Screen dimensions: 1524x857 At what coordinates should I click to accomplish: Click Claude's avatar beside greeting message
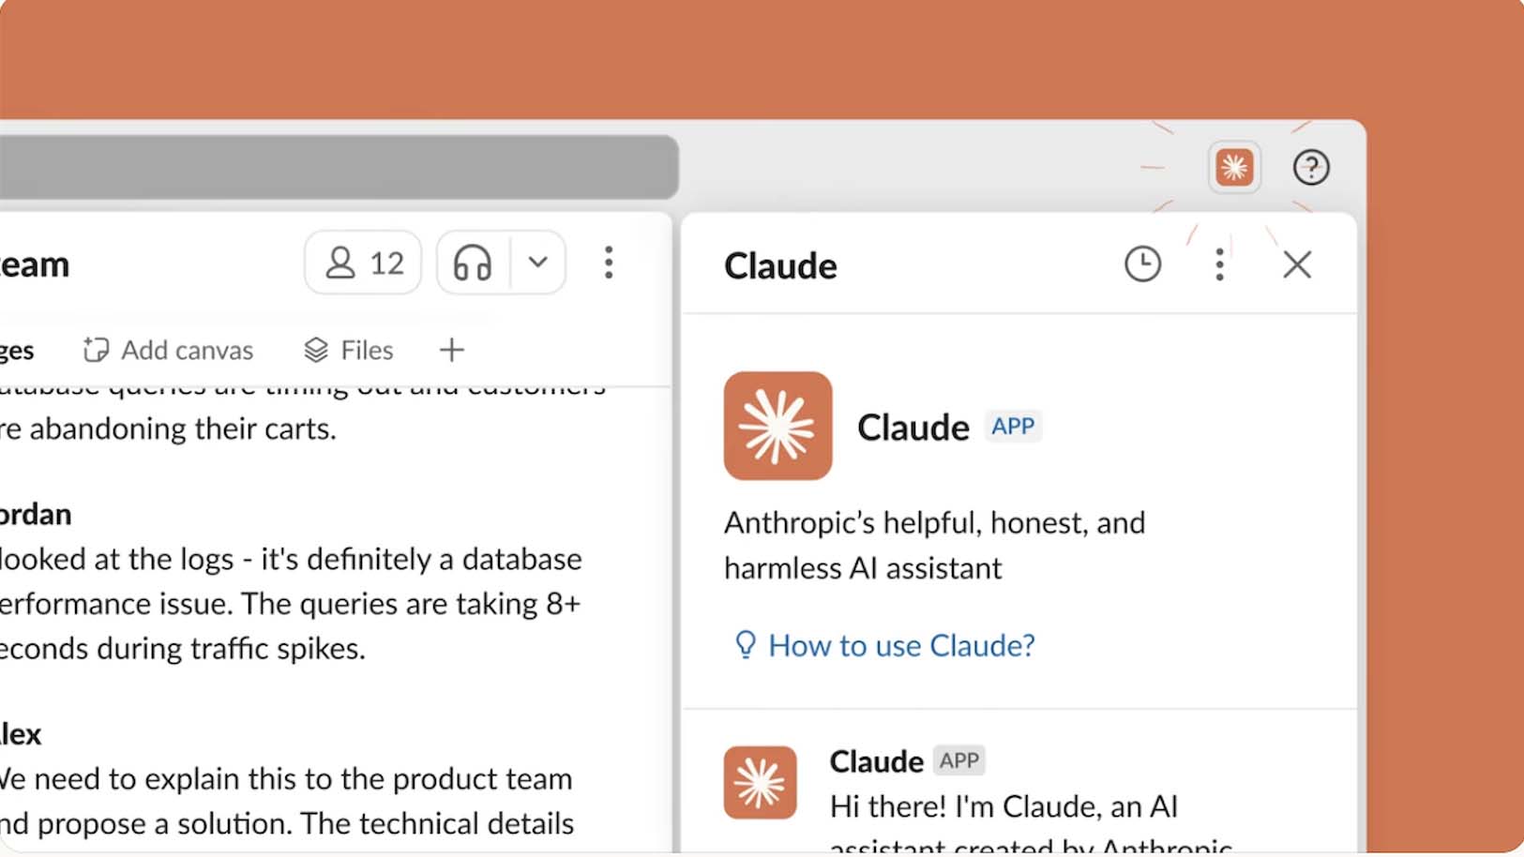pyautogui.click(x=760, y=782)
